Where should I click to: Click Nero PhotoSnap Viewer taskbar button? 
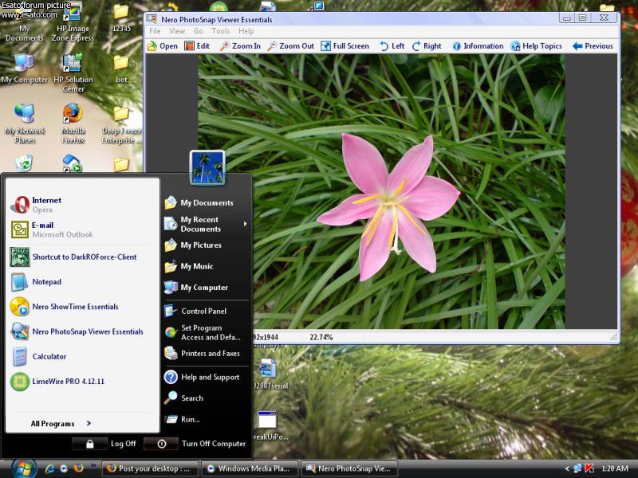[349, 468]
